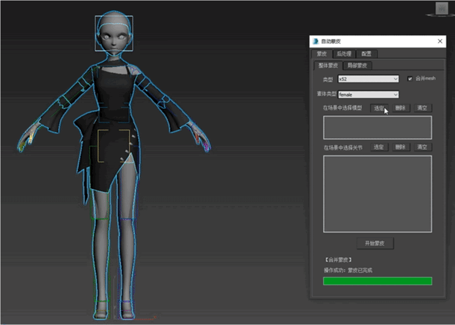Toggle the 合并mesh checkbox
The width and height of the screenshot is (455, 325).
tap(410, 78)
